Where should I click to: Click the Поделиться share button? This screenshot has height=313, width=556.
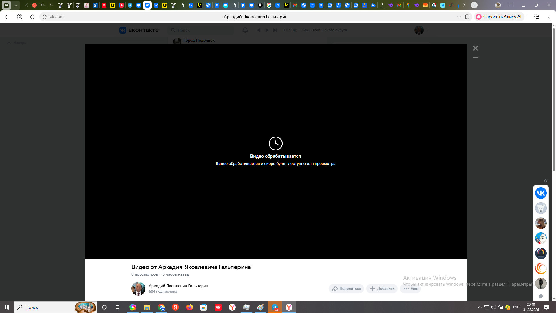tap(346, 289)
